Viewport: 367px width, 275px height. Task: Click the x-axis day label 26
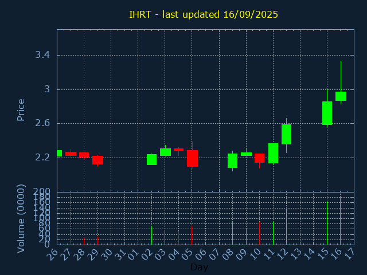52,254
